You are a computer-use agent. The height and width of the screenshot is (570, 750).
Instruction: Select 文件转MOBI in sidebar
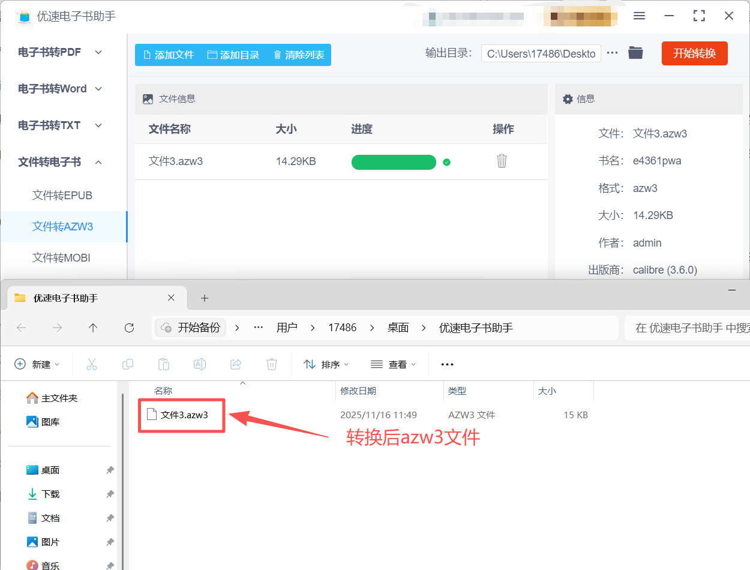[x=62, y=257]
